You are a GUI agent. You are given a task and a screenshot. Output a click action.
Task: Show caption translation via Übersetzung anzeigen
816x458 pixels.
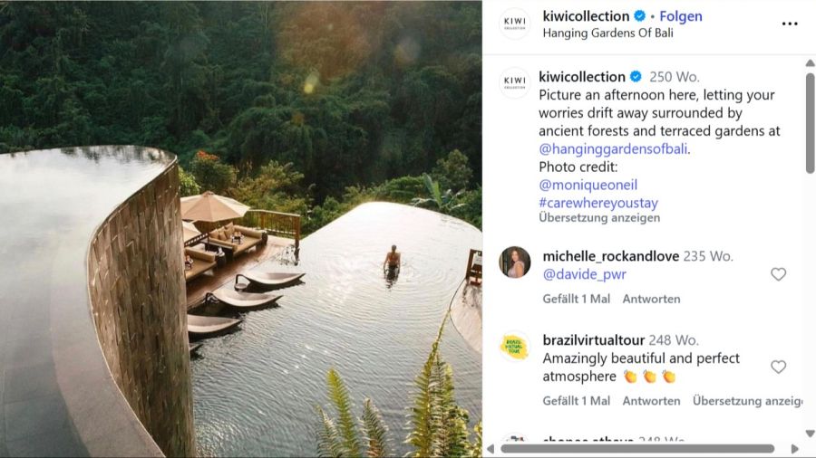pyautogui.click(x=599, y=218)
